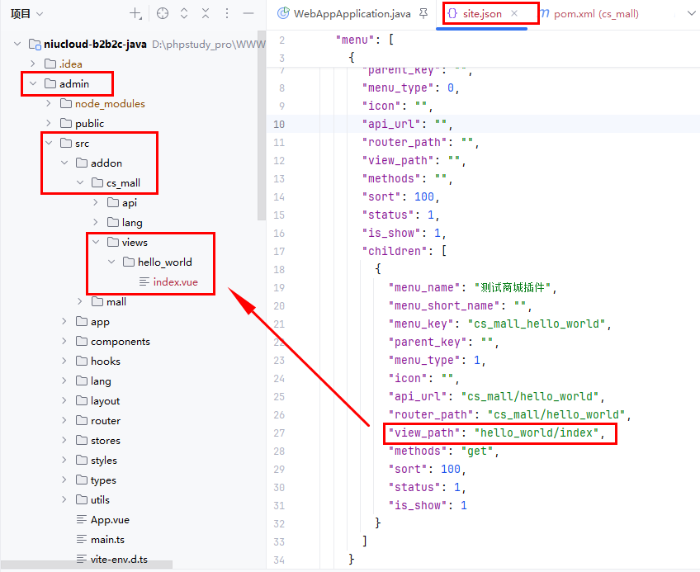Switch to WebAppApplication.java tab

(347, 14)
